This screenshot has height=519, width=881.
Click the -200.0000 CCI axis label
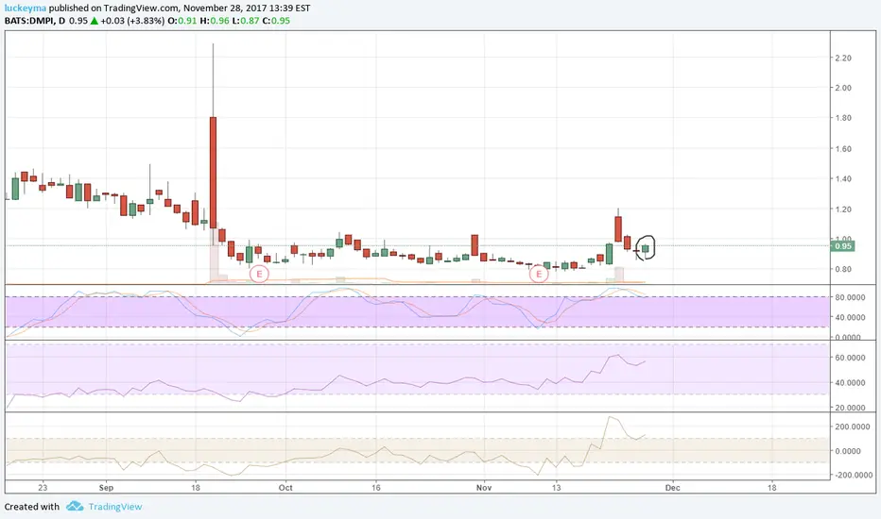852,475
